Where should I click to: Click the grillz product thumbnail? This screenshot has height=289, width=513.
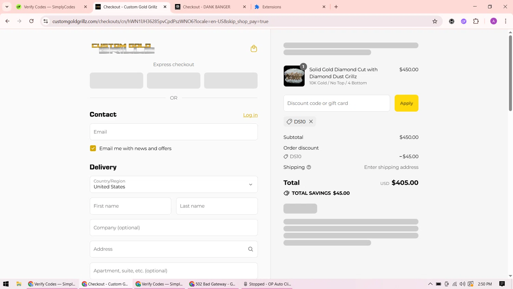pos(294,76)
